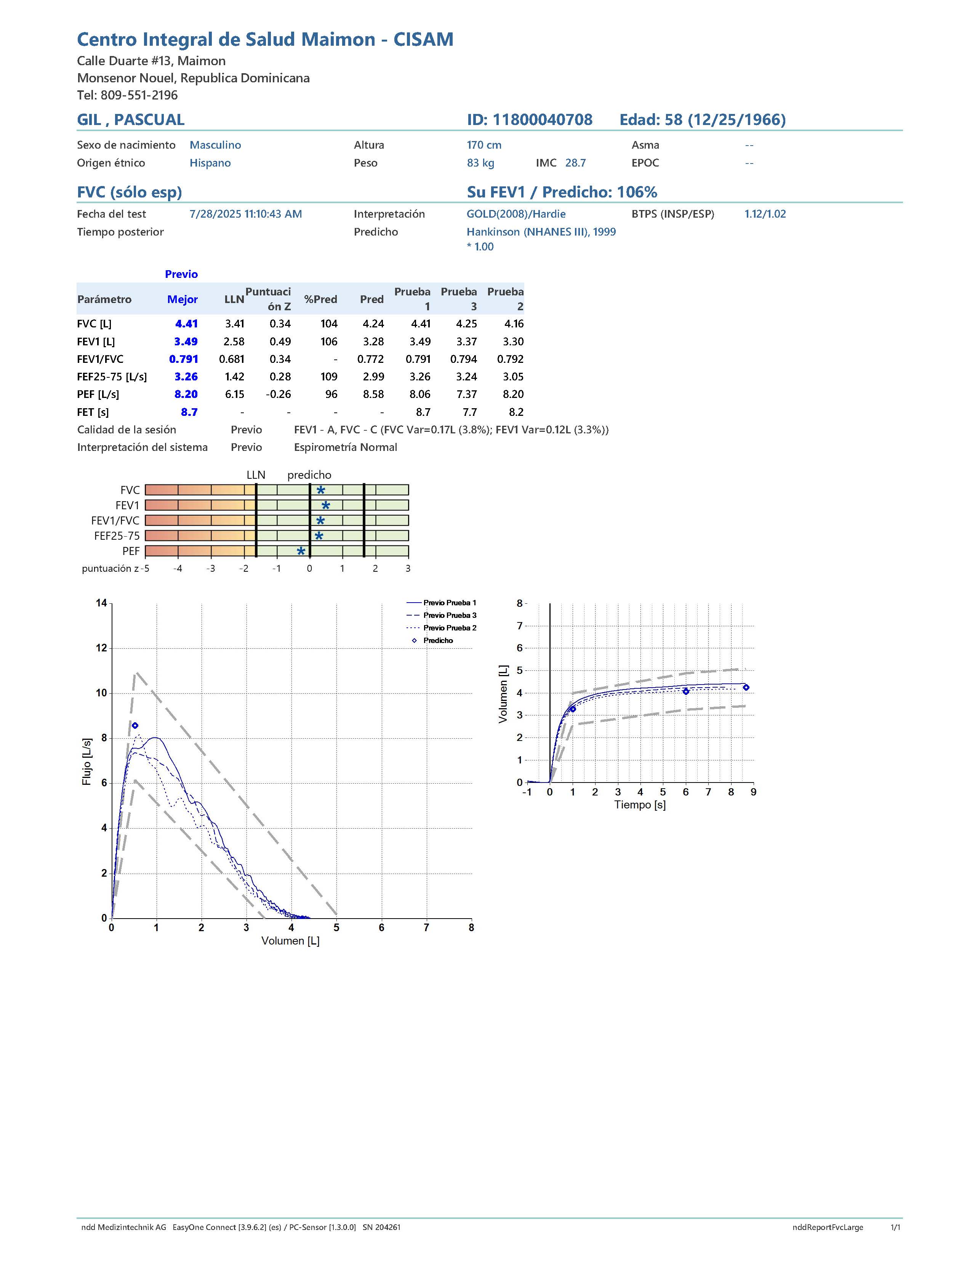The height and width of the screenshot is (1262, 975).
Task: Click the predicted diamond at 6 s on volume-time graph
Action: point(685,692)
